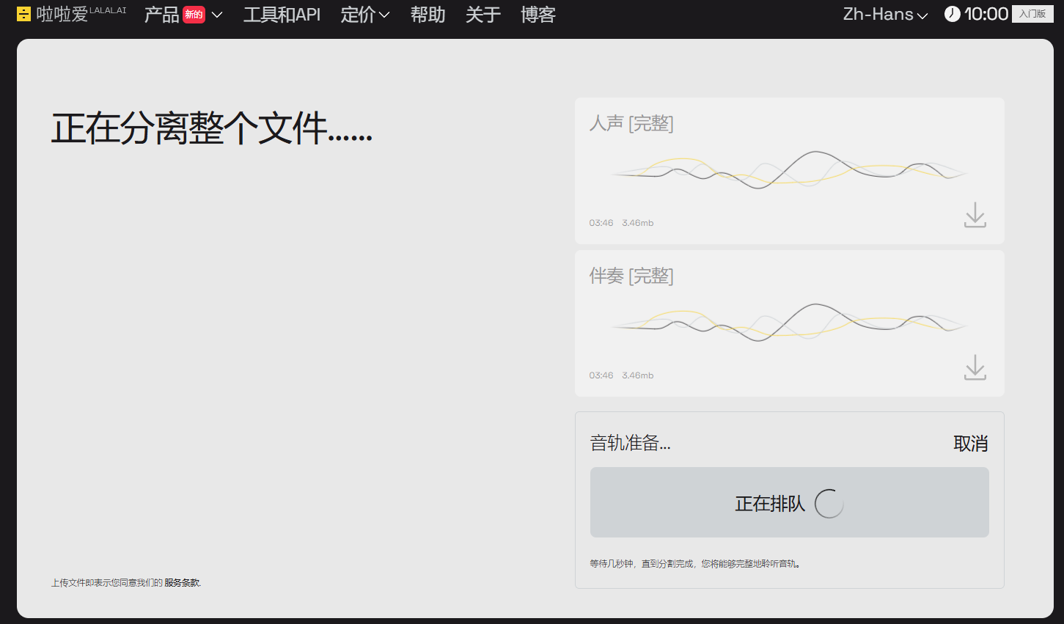Download the 人声 (vocals) track
The image size is (1064, 624).
click(x=975, y=215)
